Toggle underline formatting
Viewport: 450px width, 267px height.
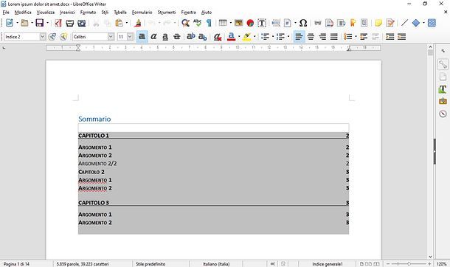pyautogui.click(x=165, y=37)
